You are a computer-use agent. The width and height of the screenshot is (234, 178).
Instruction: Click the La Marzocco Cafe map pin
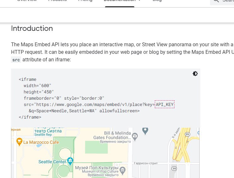coord(19,142)
